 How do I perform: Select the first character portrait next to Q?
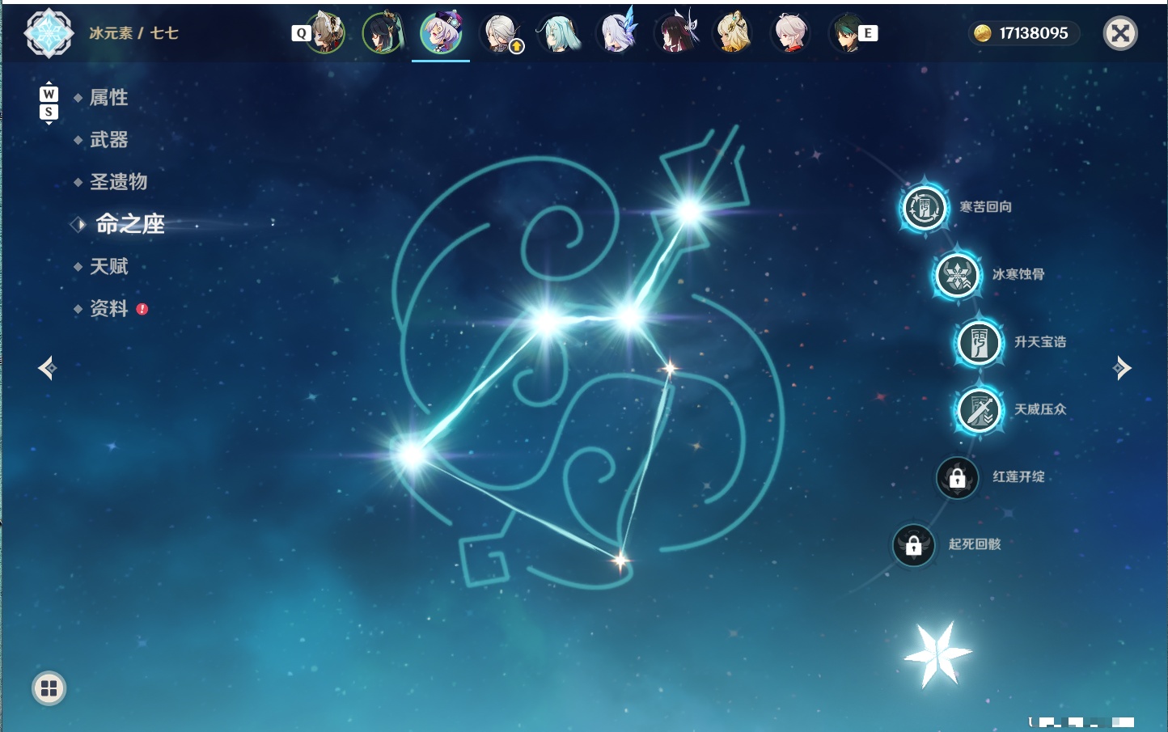pyautogui.click(x=325, y=33)
